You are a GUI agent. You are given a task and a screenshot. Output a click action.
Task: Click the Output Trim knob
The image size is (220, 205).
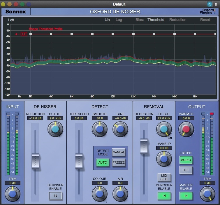(x=207, y=194)
